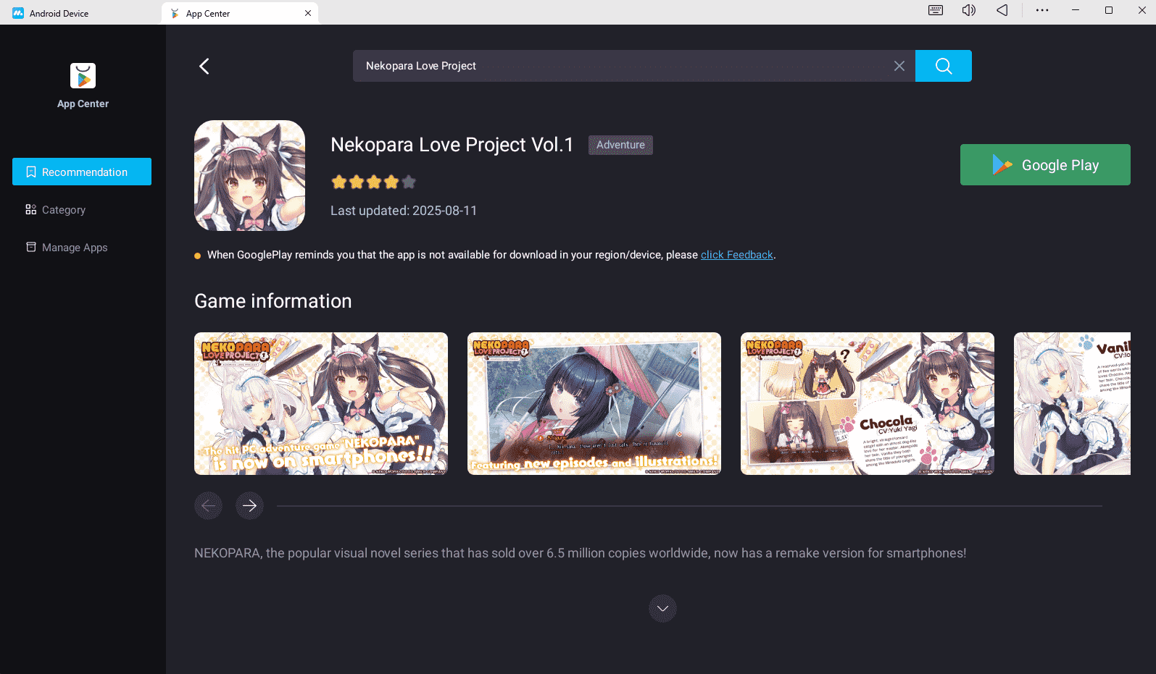Click the green Google Play button
Image resolution: width=1156 pixels, height=674 pixels.
1045,164
